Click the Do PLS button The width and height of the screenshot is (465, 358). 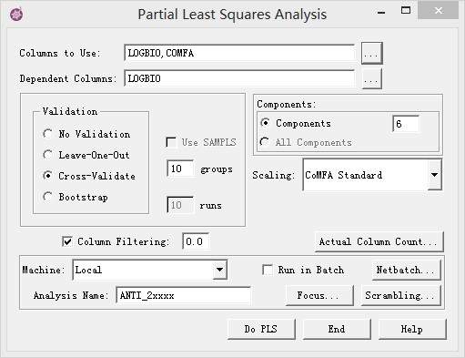pos(261,329)
